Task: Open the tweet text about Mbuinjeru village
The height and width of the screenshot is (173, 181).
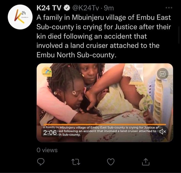Action: click(104, 36)
